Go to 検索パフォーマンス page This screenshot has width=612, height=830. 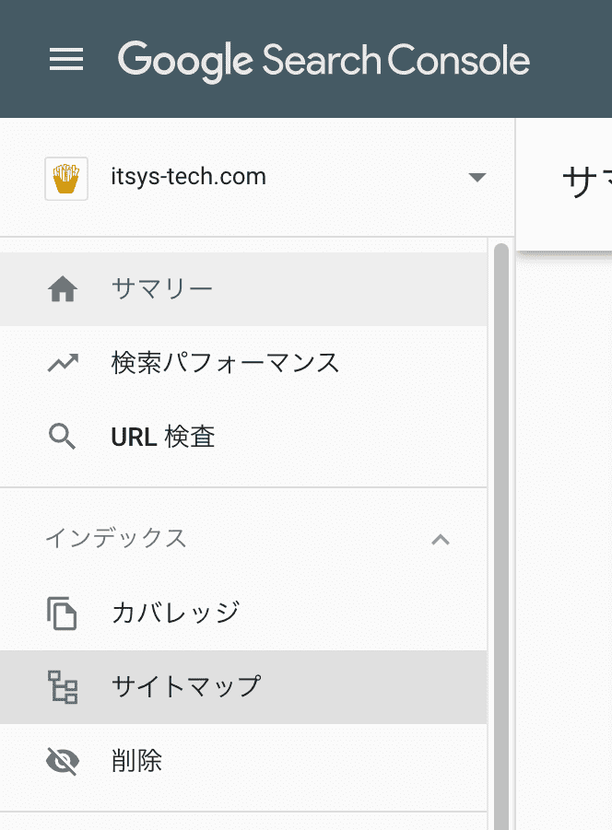click(243, 363)
